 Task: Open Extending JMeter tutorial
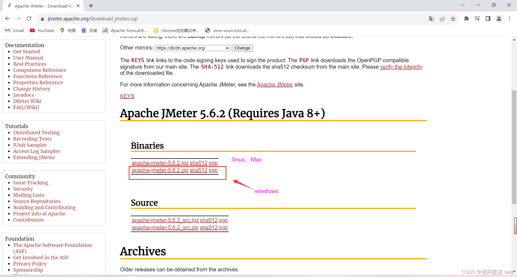(34, 157)
